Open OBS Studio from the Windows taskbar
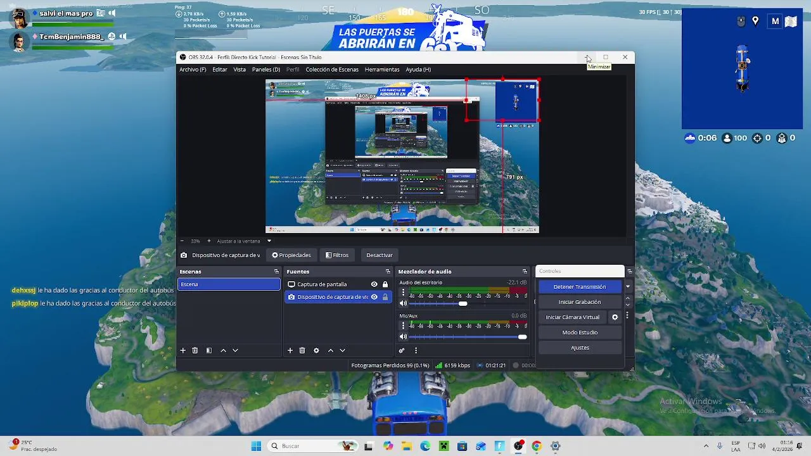Image resolution: width=811 pixels, height=456 pixels. click(x=518, y=446)
